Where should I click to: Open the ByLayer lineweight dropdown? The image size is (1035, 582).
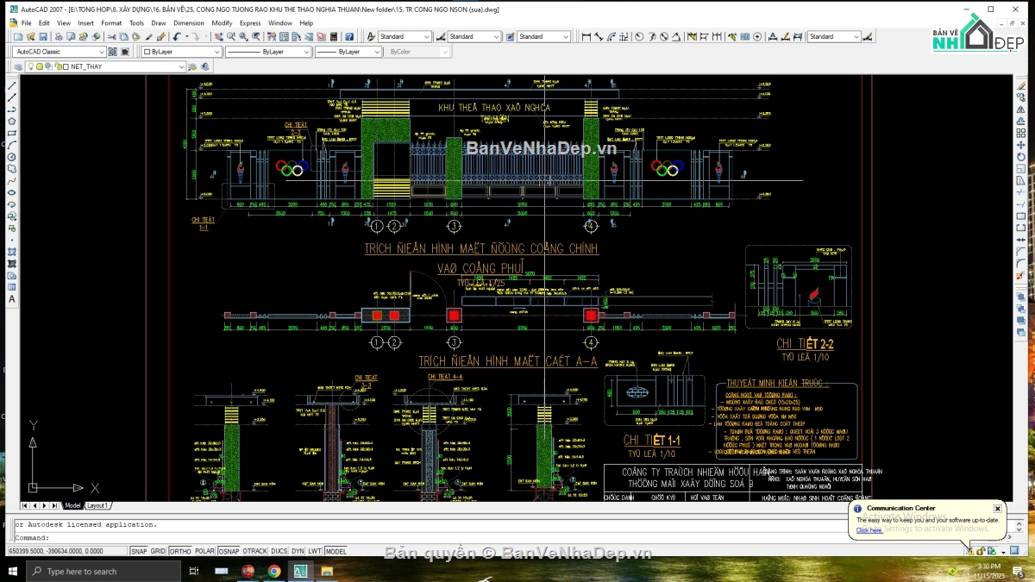(348, 52)
